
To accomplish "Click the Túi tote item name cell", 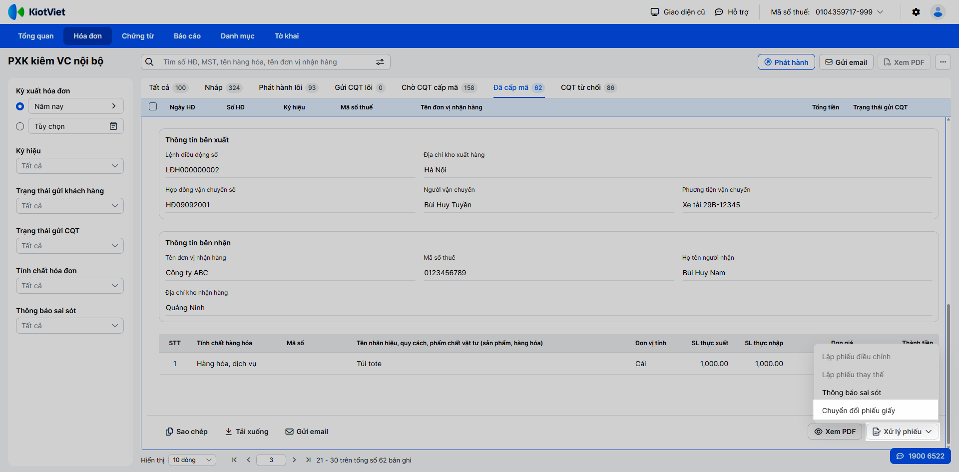I will tap(369, 364).
